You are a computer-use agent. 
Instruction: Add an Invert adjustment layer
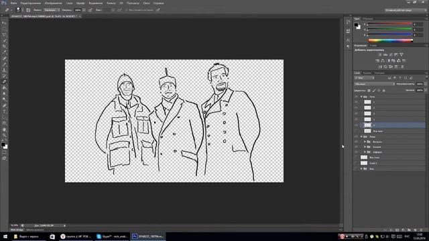[x=380, y=67]
